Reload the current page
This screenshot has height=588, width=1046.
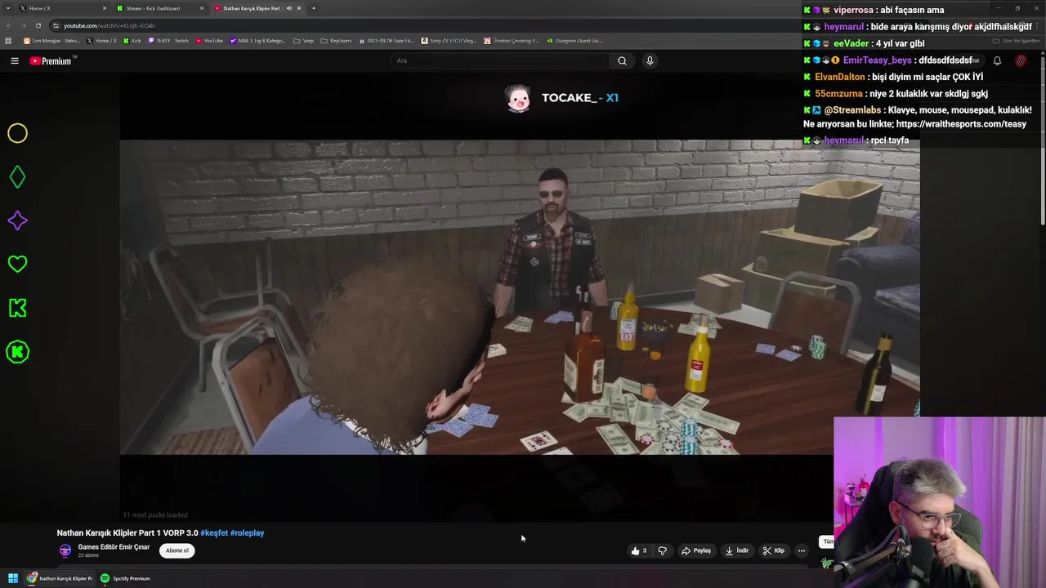tap(38, 25)
